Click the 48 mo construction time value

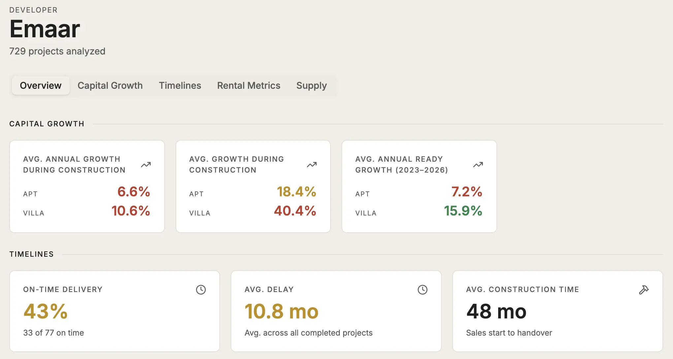tap(496, 311)
